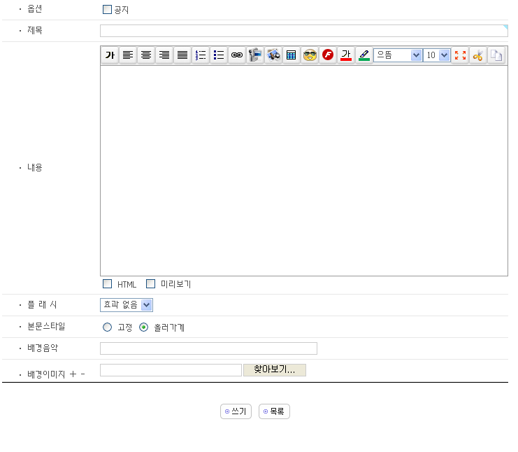Image resolution: width=518 pixels, height=452 pixels.
Task: Select the 고정 radio button
Action: click(107, 327)
